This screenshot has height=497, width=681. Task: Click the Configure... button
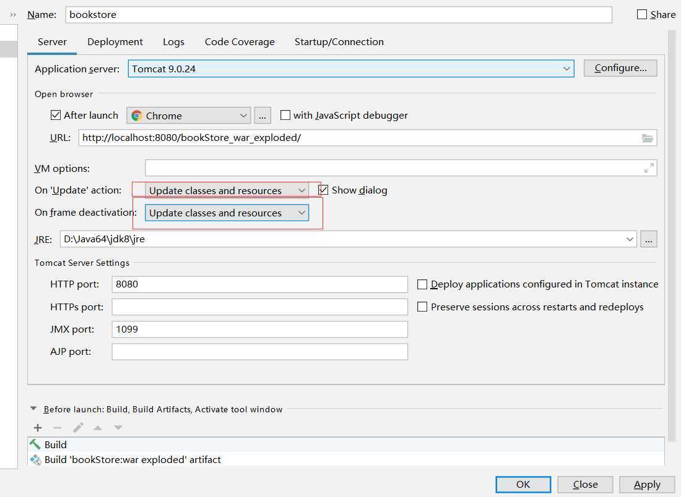[620, 68]
